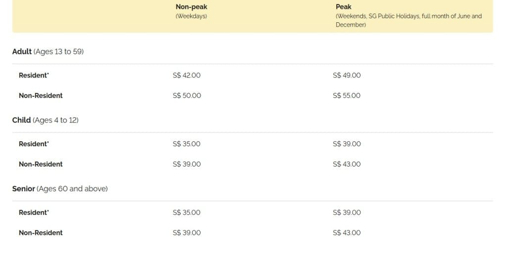Viewport: 507px width, 257px height.
Task: Click the Child Resident row label
Action: pyautogui.click(x=34, y=144)
